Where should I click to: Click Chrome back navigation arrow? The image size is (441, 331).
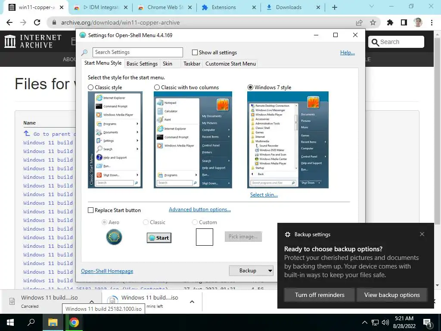[x=9, y=22]
